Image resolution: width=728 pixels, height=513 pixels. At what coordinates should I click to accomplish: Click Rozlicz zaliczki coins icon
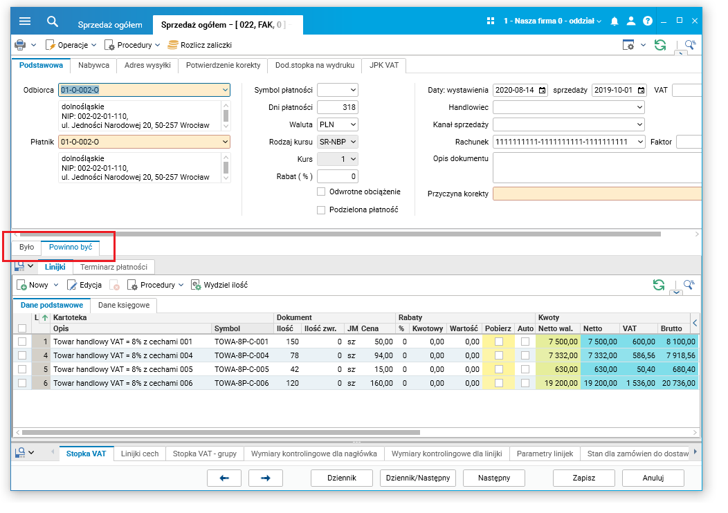[x=172, y=45]
